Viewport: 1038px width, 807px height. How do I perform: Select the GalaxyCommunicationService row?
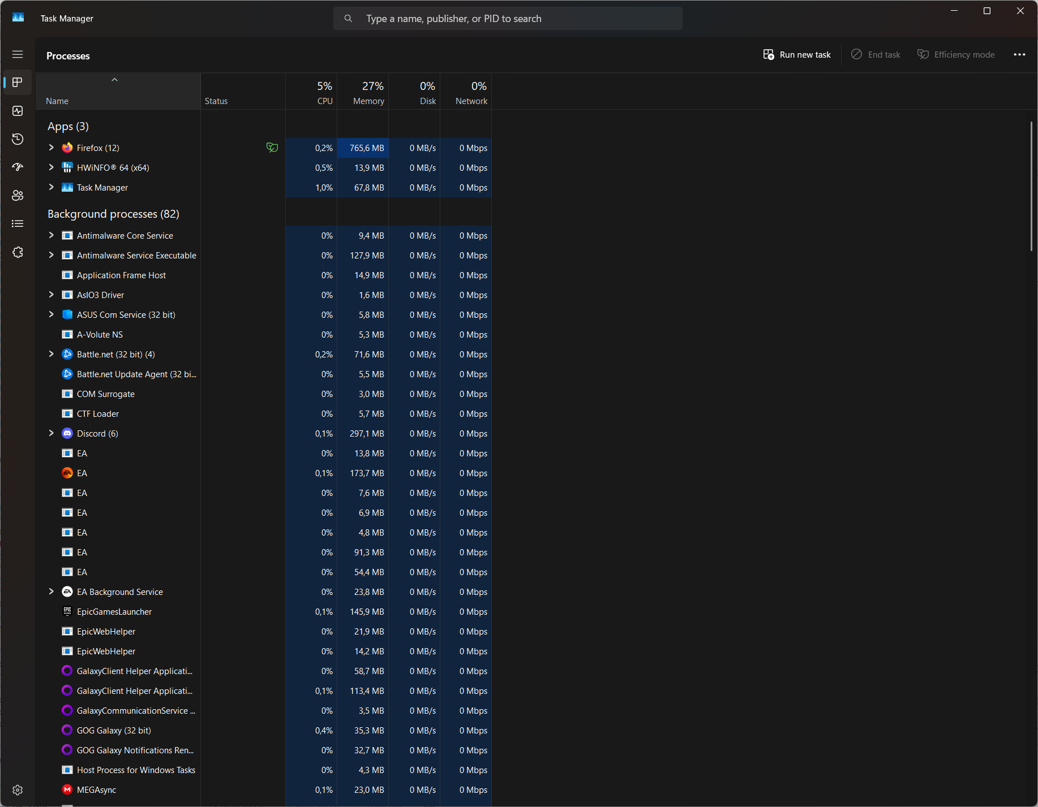tap(264, 710)
